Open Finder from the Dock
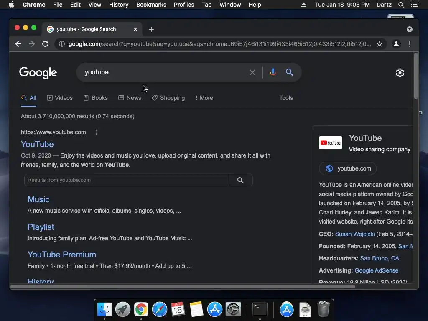The height and width of the screenshot is (321, 428). tap(104, 310)
